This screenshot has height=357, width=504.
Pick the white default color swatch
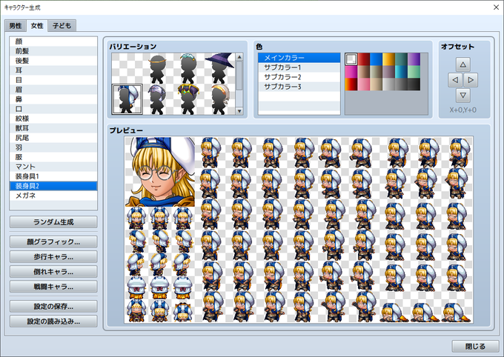tap(351, 59)
